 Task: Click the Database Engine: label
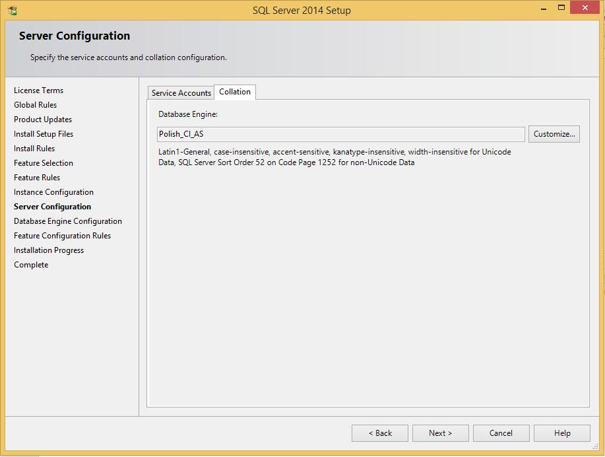(x=188, y=114)
